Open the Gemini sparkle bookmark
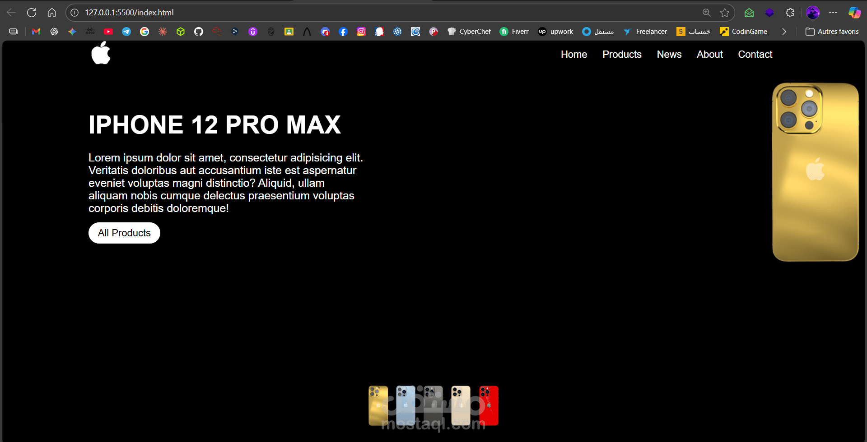 (72, 32)
